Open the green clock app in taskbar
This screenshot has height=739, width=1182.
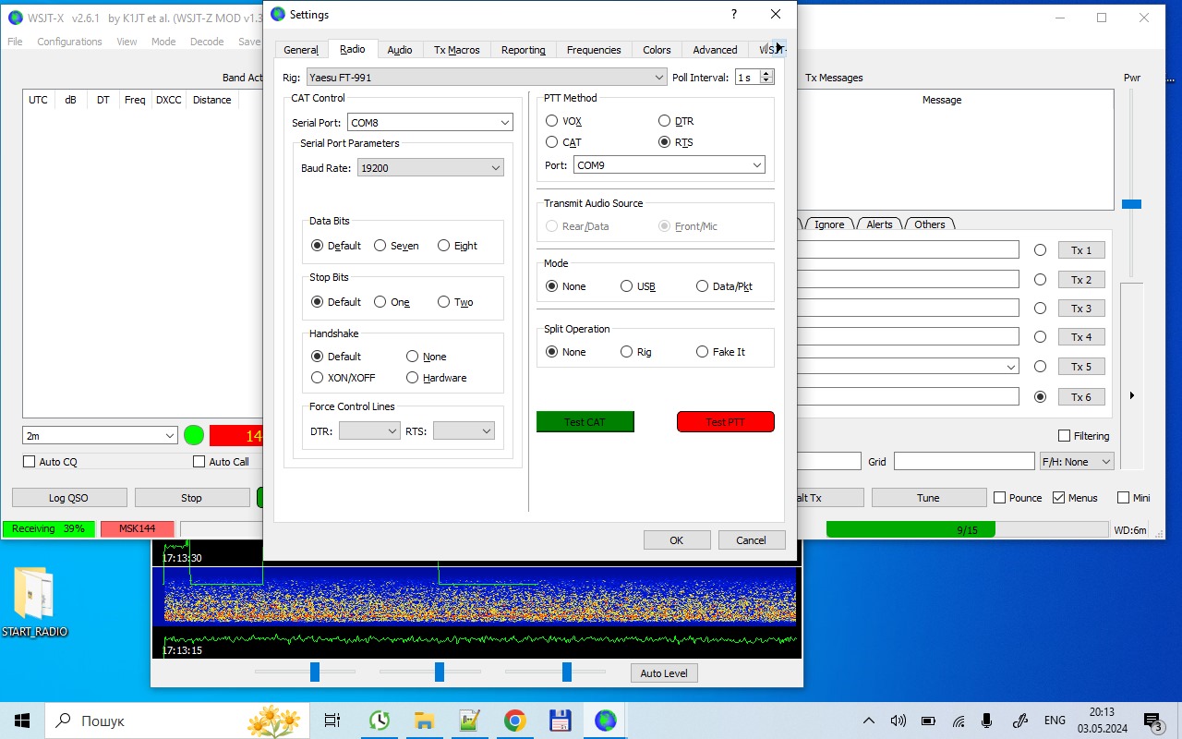[379, 721]
